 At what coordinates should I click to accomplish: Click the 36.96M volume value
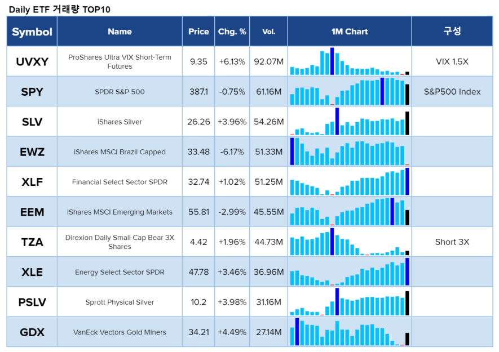(268, 272)
